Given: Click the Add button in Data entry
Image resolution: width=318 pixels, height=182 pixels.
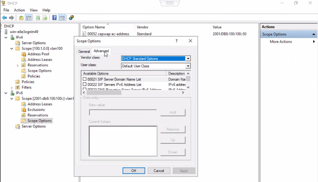Looking at the screenshot, I should pos(173,112).
